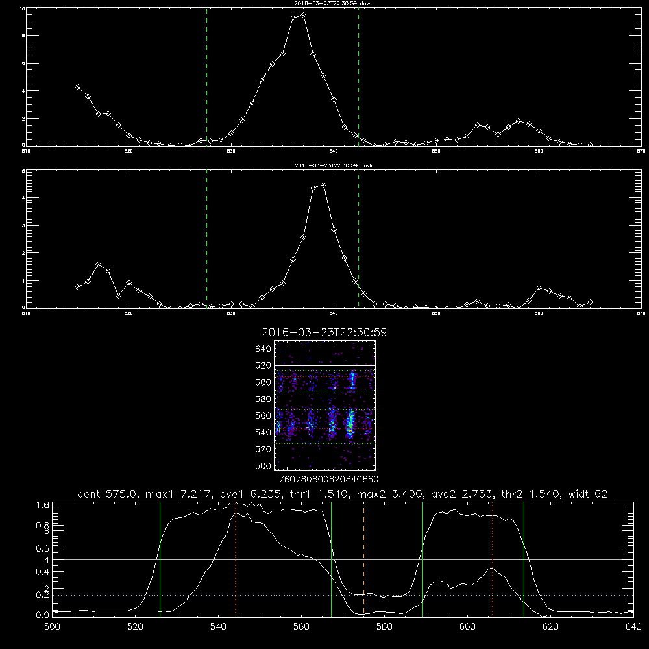Click the green solid line near 567
The width and height of the screenshot is (649, 649).
coord(331,559)
